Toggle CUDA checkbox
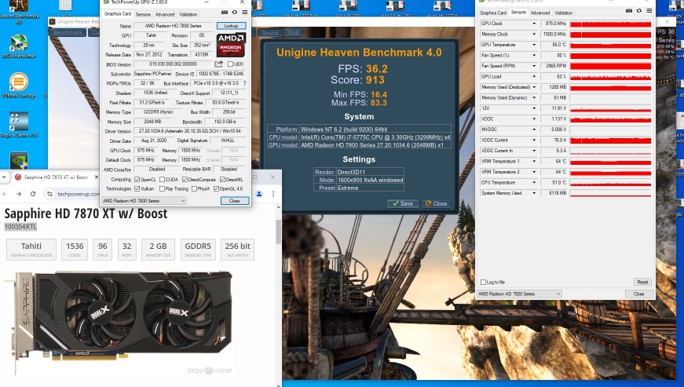Viewport: 684px width, 387px height. pyautogui.click(x=163, y=180)
